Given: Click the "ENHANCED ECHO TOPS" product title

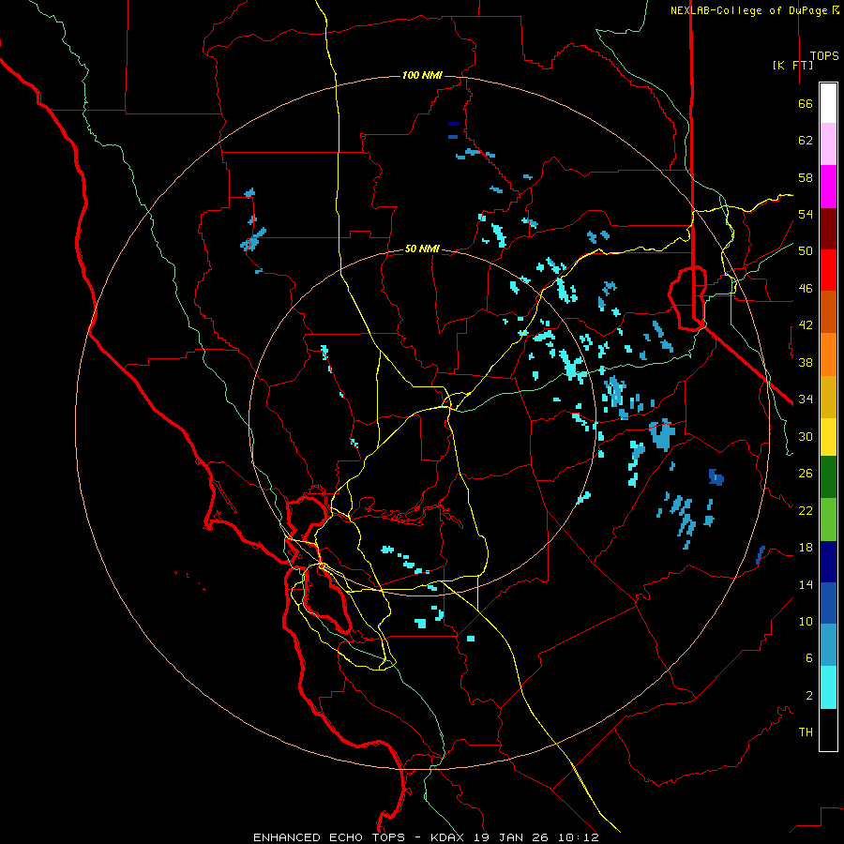Looking at the screenshot, I should (329, 837).
